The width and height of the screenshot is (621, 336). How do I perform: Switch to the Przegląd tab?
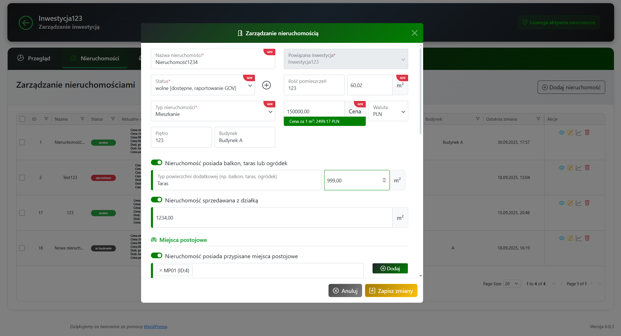coord(39,58)
